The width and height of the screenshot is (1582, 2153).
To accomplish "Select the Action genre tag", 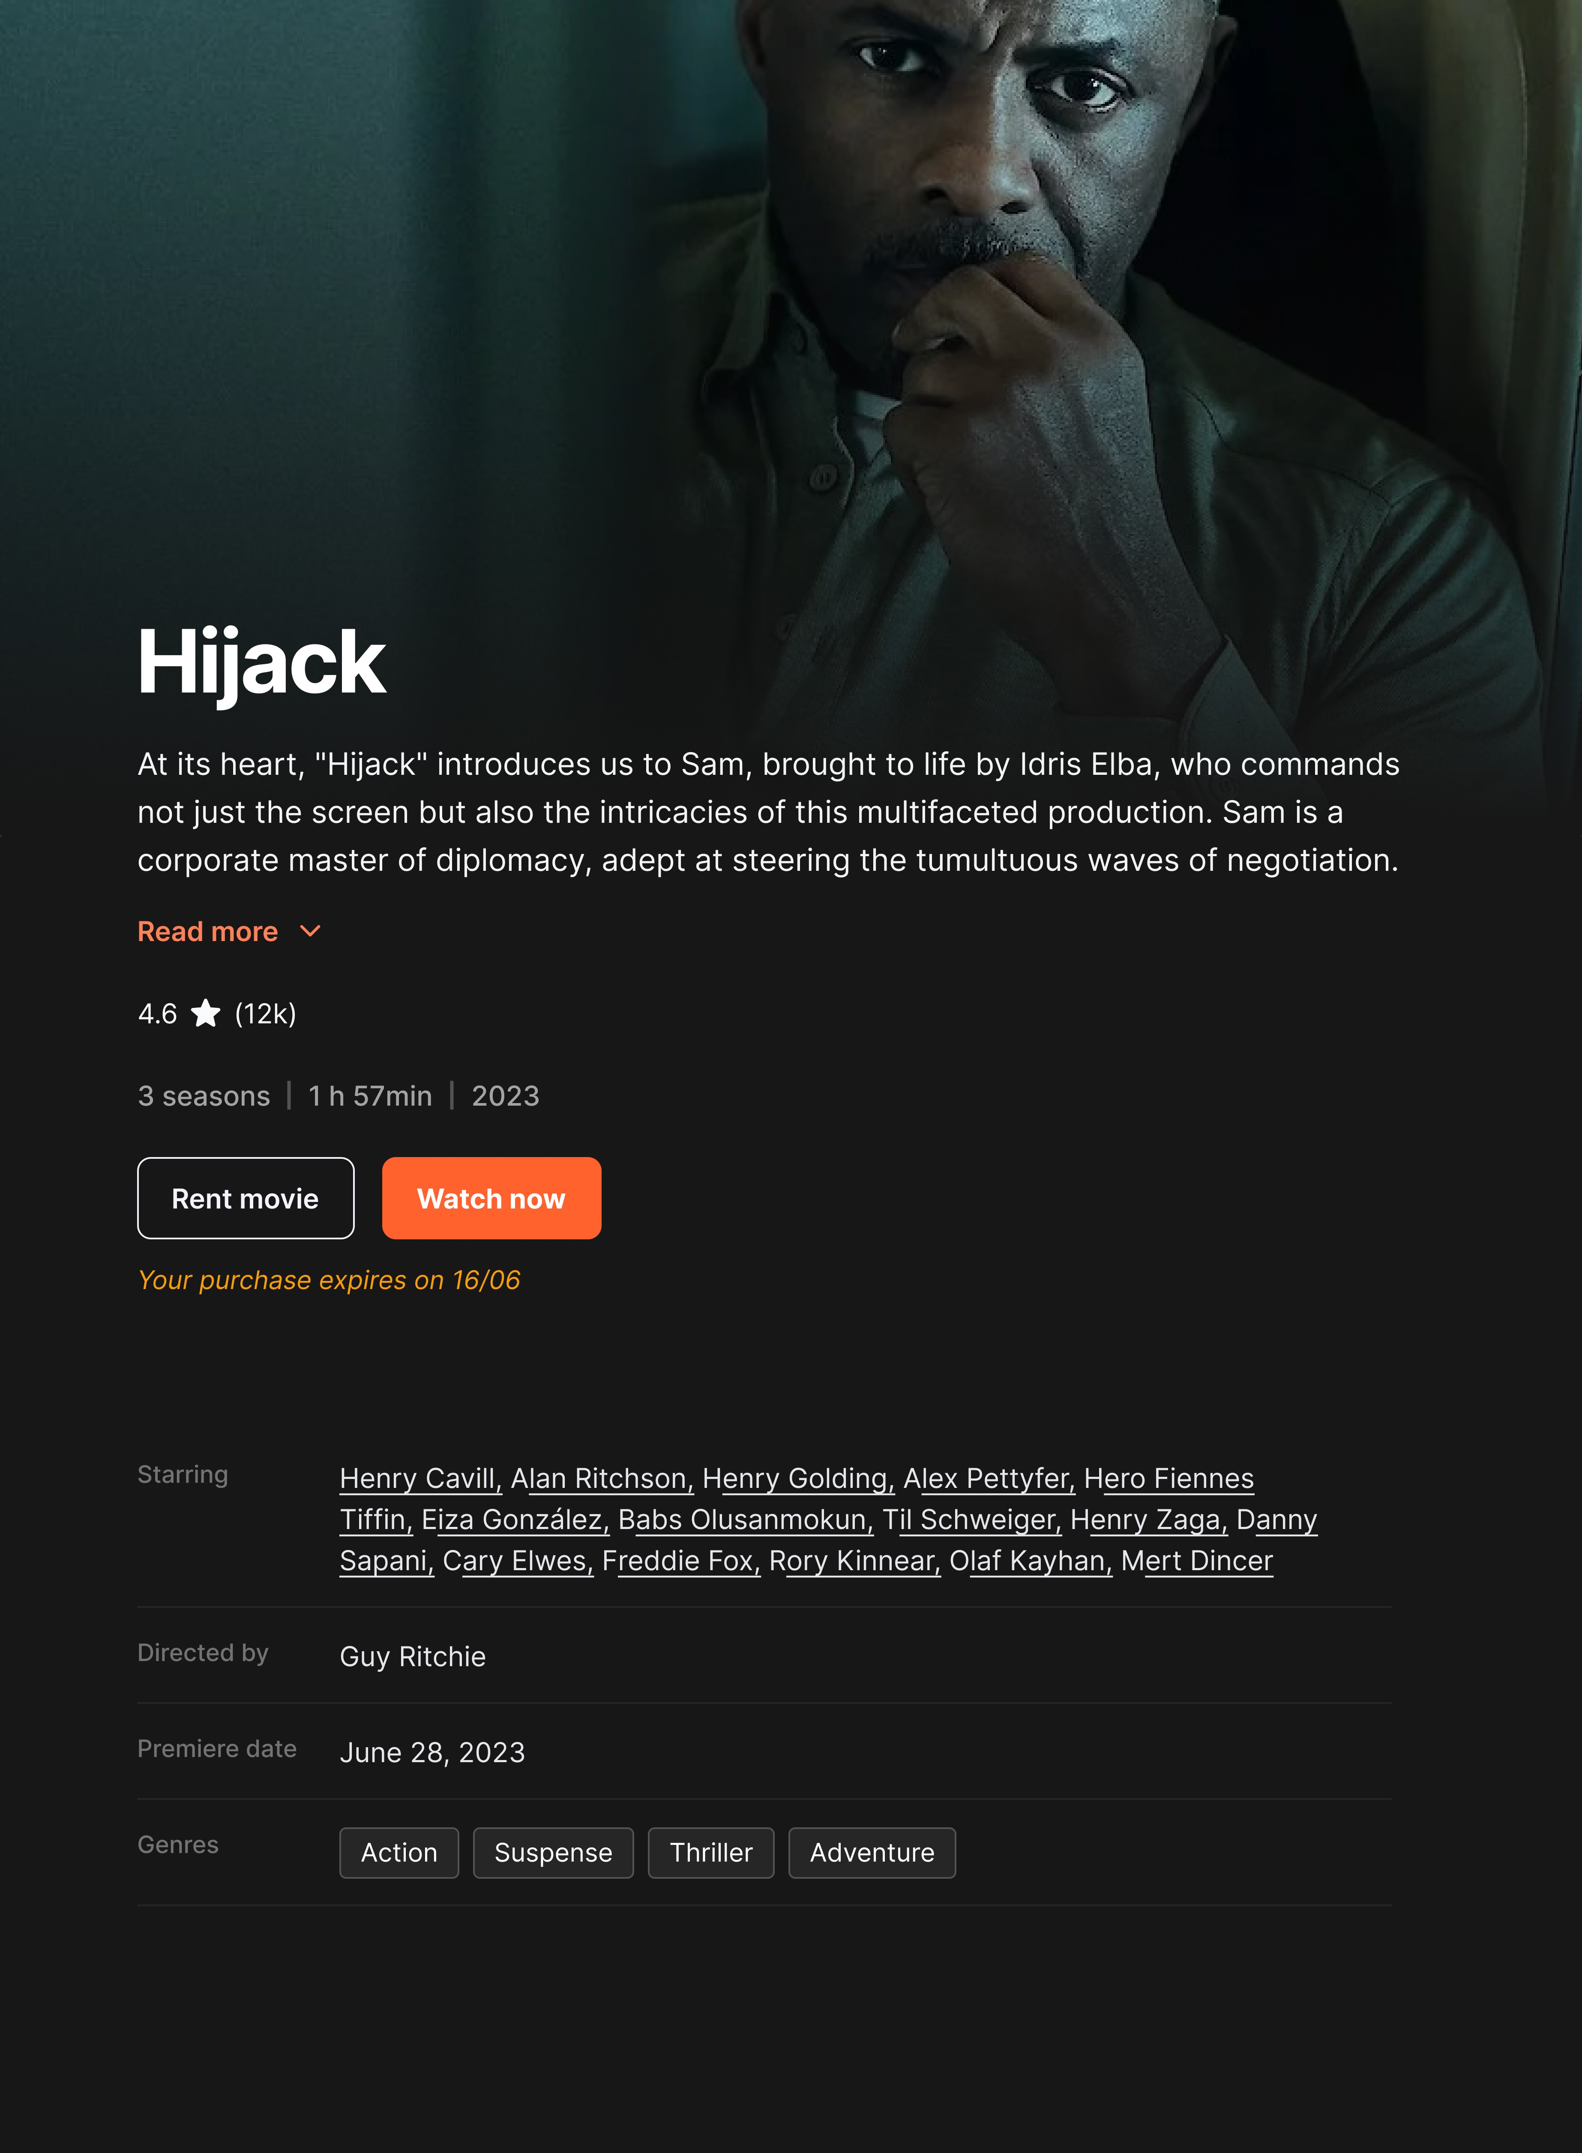I will 399,1852.
